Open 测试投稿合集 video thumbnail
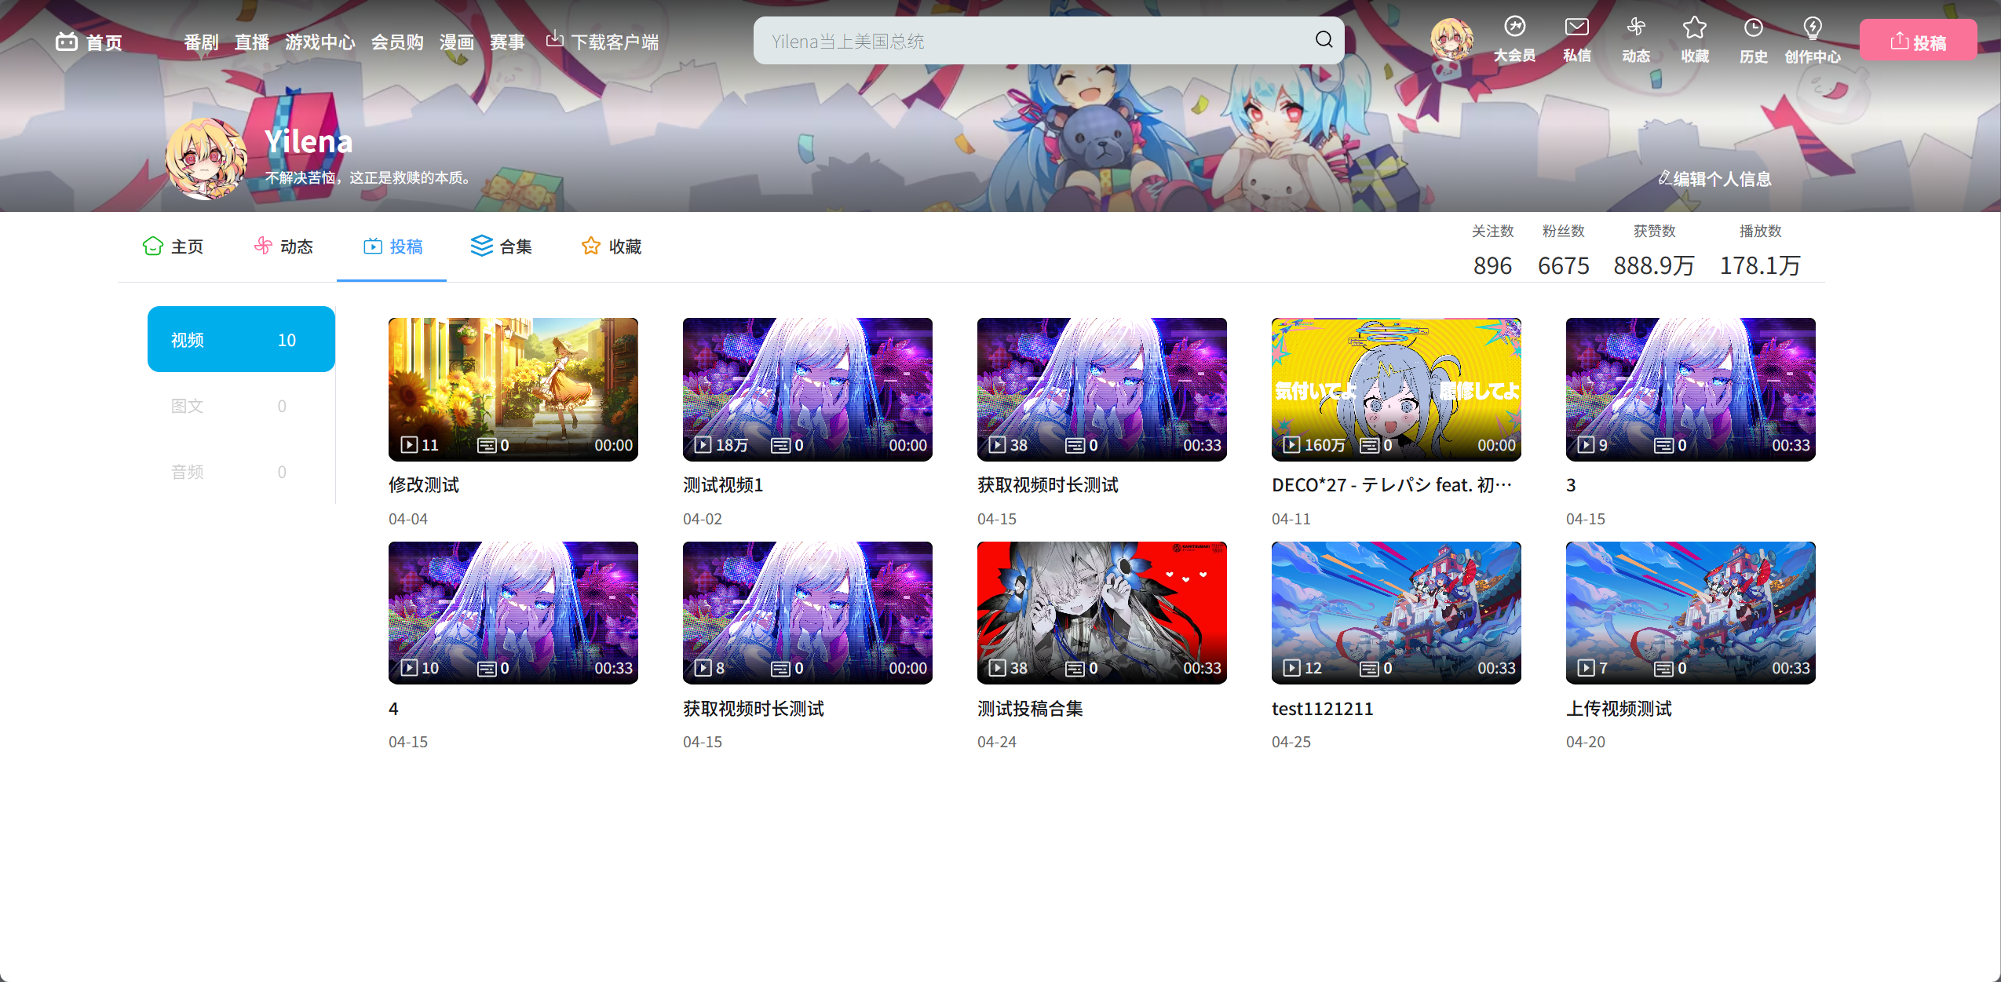2001x982 pixels. tap(1101, 612)
